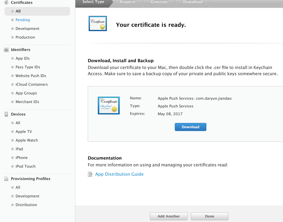Screen dimensions: 283x222
Task: Click the Devices section header
Action: (18, 114)
